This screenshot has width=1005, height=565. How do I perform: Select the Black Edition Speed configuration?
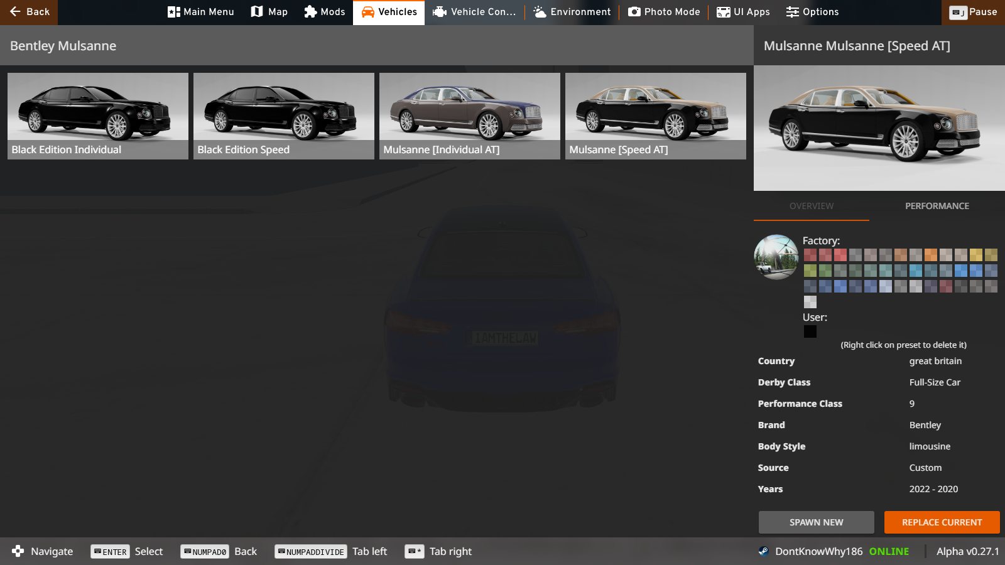(x=284, y=116)
